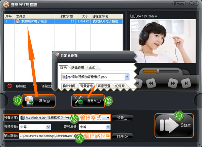202x147 pixels.
Task: Skip to the last slide button
Action: (186, 83)
